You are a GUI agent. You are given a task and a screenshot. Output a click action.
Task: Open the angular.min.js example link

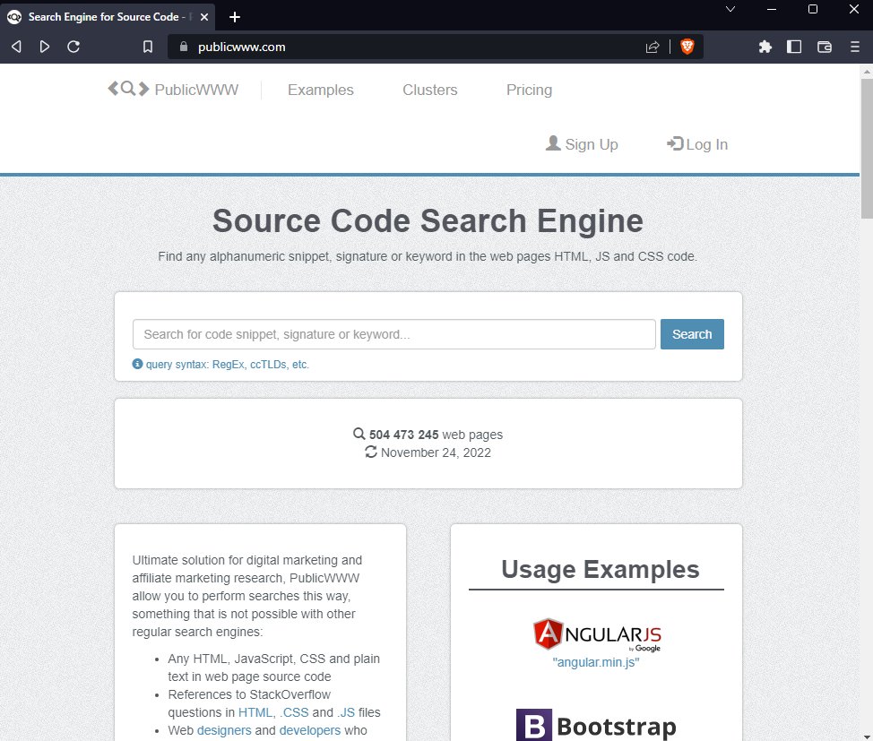tap(595, 662)
